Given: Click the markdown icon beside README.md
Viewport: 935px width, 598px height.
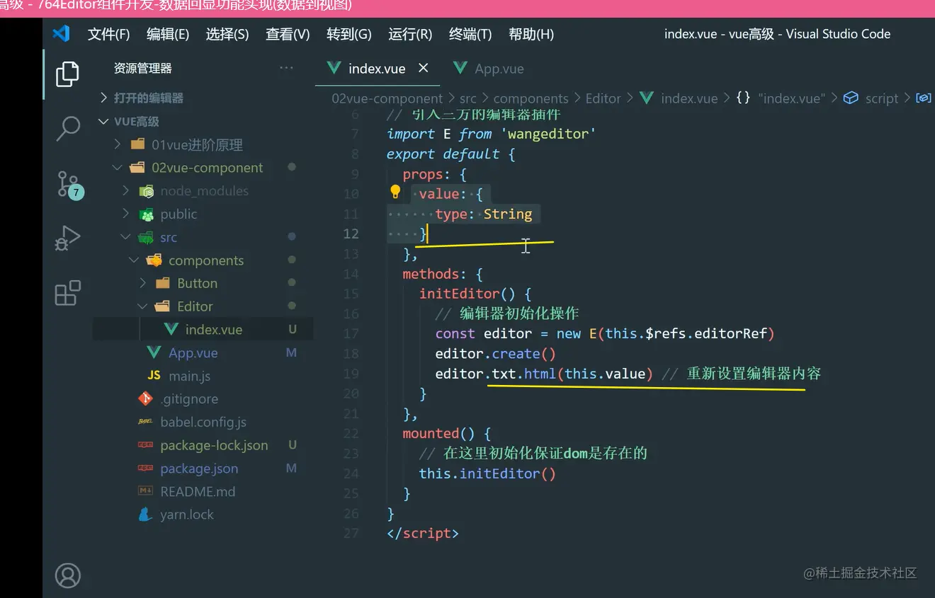Looking at the screenshot, I should point(146,491).
